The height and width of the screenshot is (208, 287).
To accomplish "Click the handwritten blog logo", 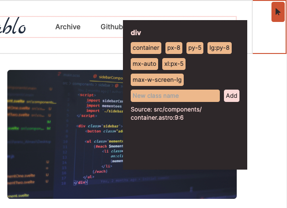I will pyautogui.click(x=13, y=27).
